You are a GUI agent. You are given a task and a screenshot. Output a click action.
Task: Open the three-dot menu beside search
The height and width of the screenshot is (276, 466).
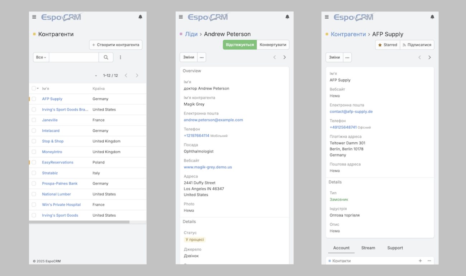120,57
